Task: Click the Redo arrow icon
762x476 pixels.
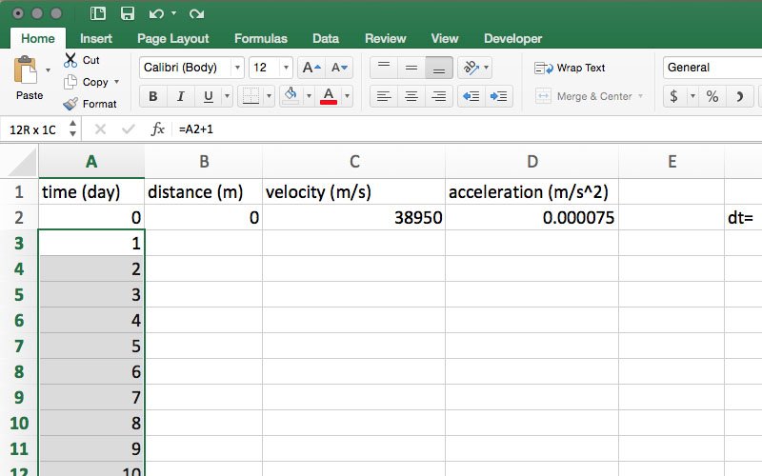Action: click(x=196, y=13)
